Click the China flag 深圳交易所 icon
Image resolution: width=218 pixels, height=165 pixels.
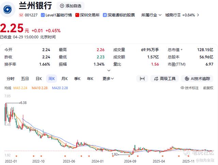pos(77,15)
